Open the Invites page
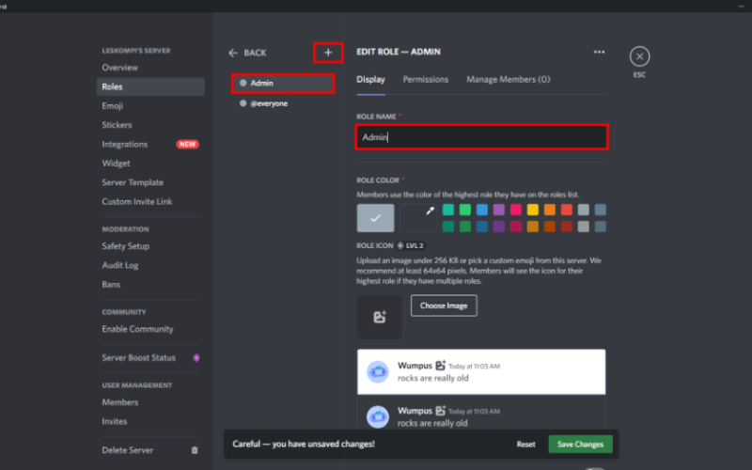 click(x=150, y=421)
